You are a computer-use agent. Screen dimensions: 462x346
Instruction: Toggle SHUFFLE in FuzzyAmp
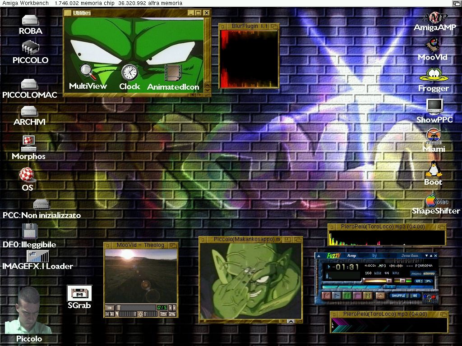pyautogui.click(x=400, y=296)
